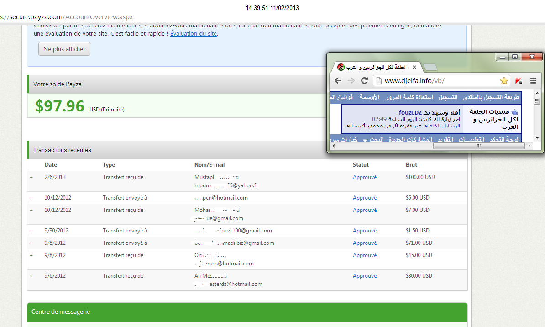The height and width of the screenshot is (327, 545).
Task: Click the Nom/E-mail column header
Action: [210, 165]
